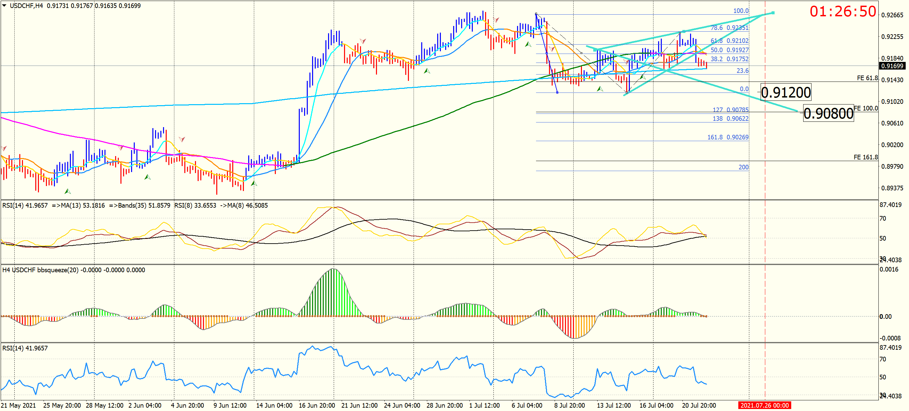The width and height of the screenshot is (909, 411).
Task: Click the red 2021.07.26 00:00 date marker
Action: pyautogui.click(x=764, y=405)
